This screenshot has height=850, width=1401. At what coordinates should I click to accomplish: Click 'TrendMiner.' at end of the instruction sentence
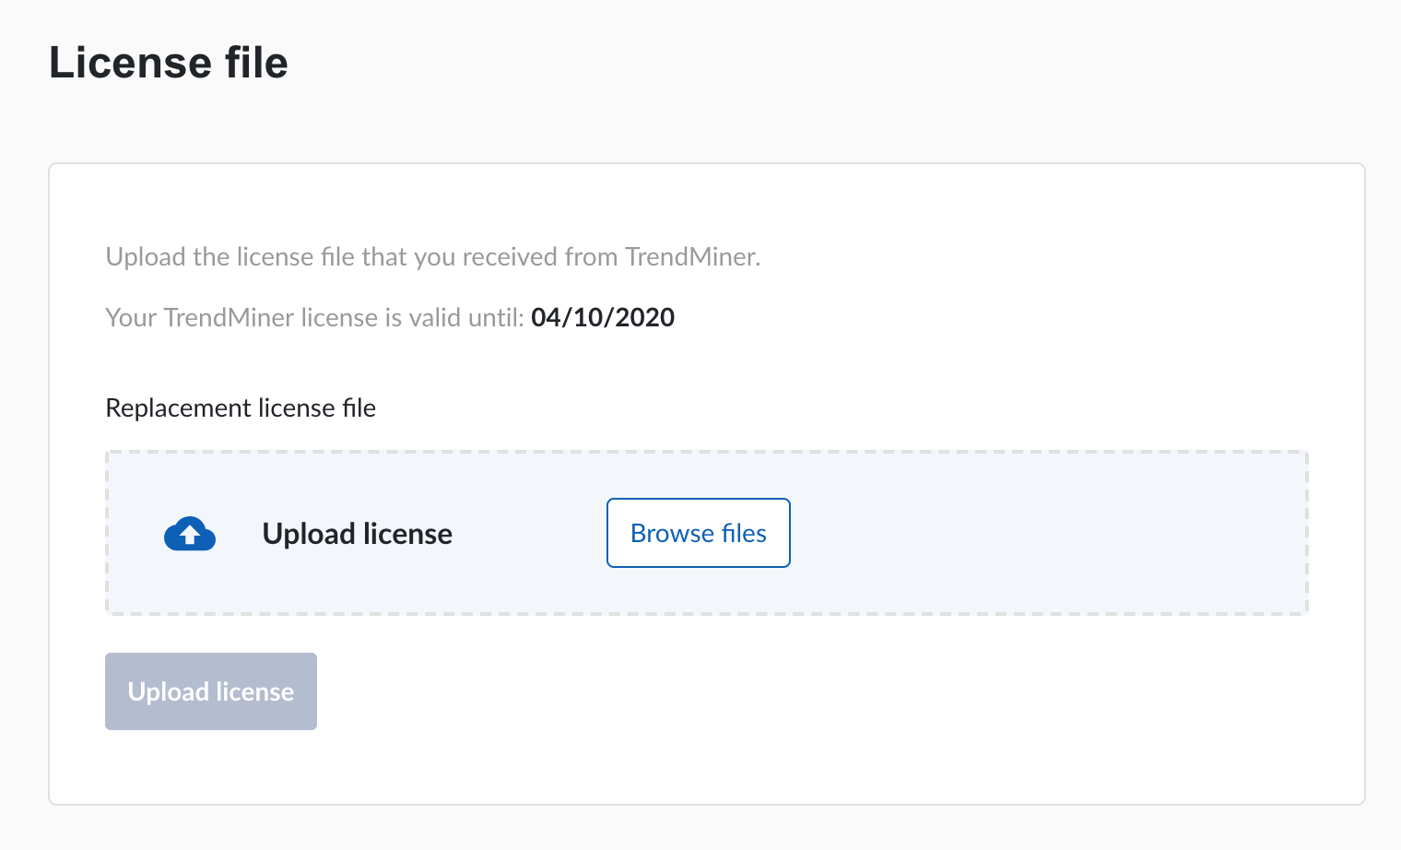pos(692,256)
